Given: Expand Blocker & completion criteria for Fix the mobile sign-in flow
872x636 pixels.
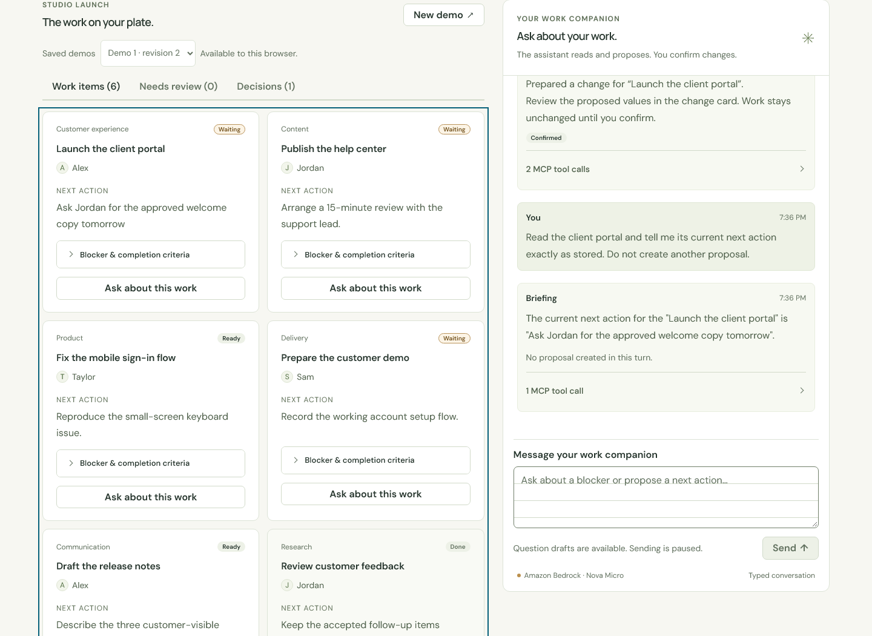Looking at the screenshot, I should tap(151, 463).
